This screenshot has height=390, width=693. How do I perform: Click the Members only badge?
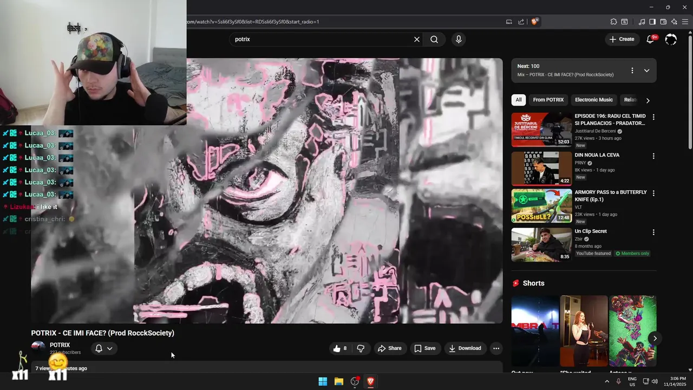(632, 253)
